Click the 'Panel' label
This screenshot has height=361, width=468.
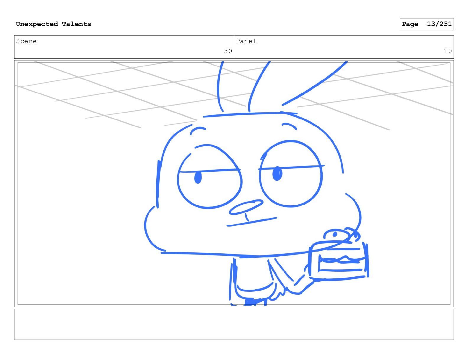pyautogui.click(x=246, y=41)
